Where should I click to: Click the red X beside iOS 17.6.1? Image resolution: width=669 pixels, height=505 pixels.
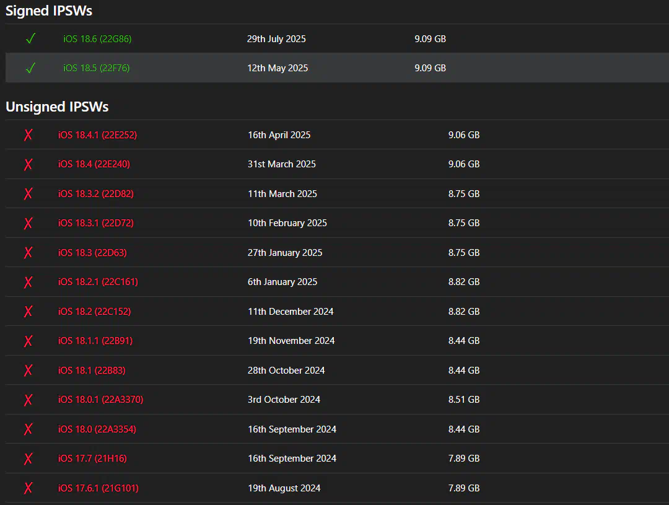pos(28,488)
